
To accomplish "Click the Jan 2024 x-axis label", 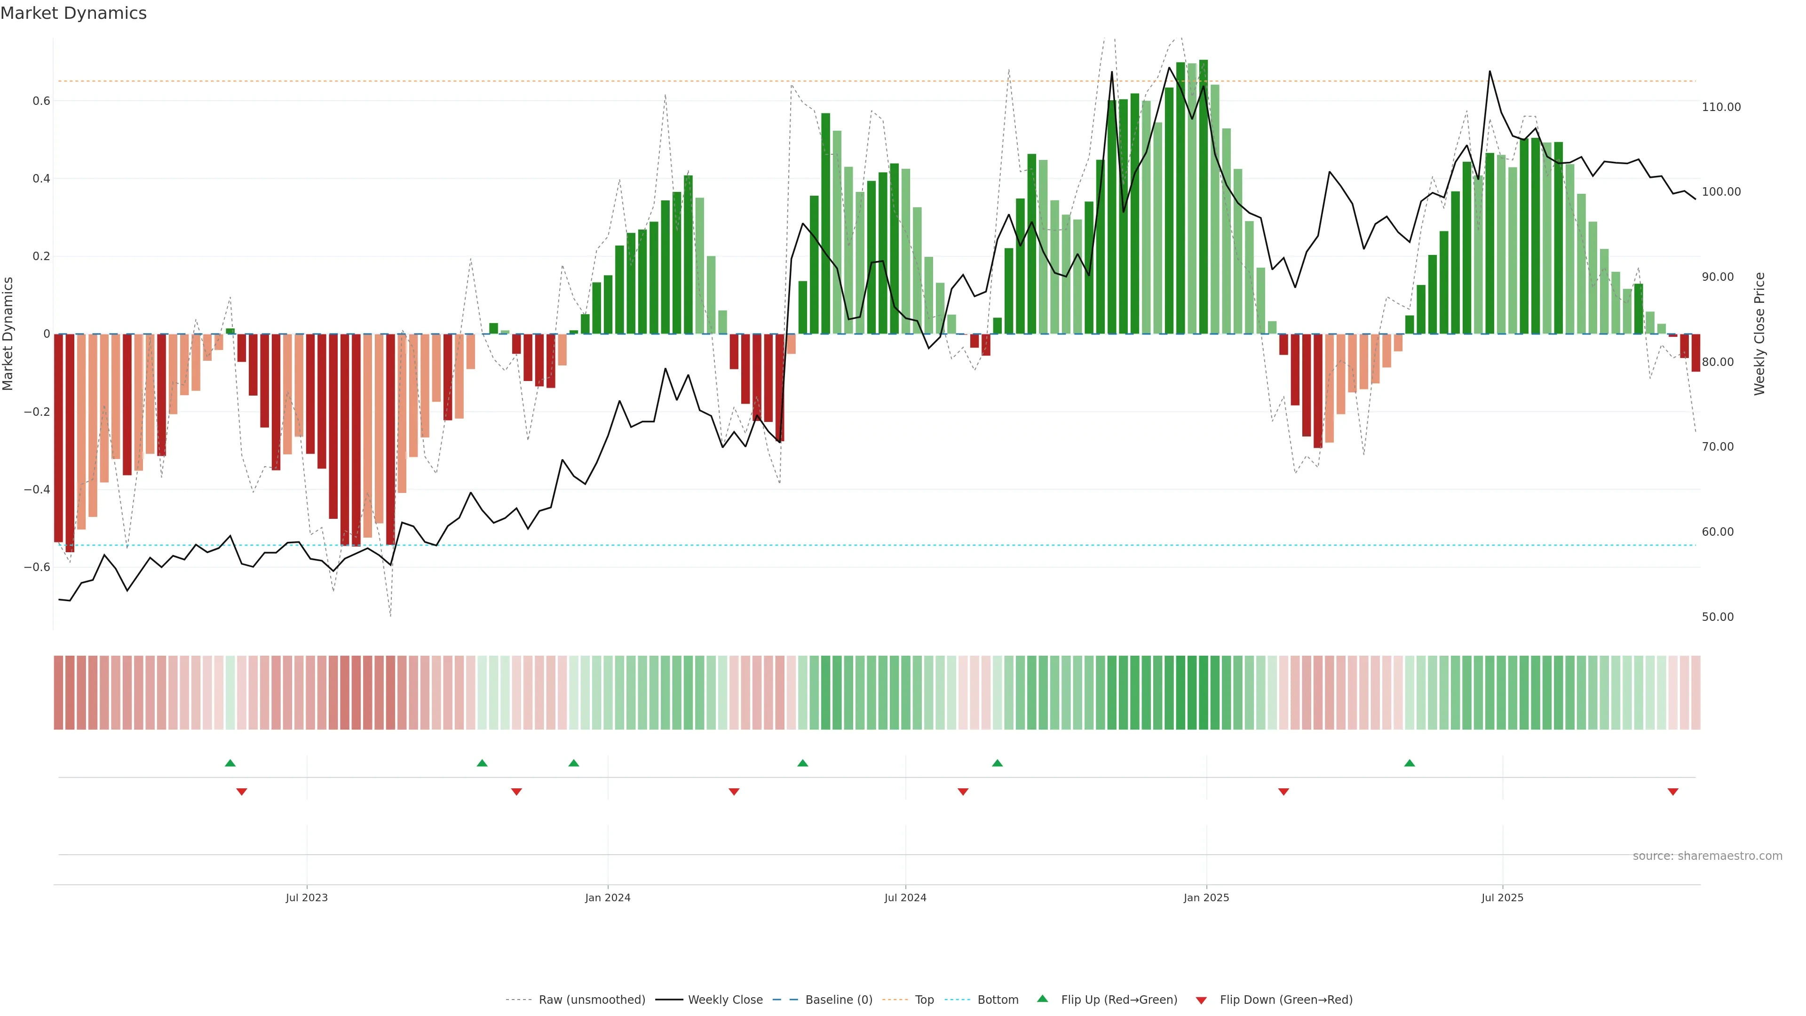I will coord(608,897).
